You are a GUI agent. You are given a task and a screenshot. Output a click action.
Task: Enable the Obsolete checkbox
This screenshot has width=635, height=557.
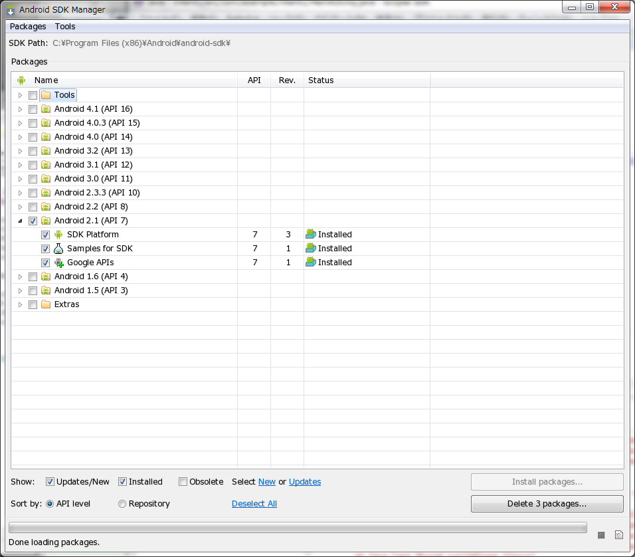(183, 482)
